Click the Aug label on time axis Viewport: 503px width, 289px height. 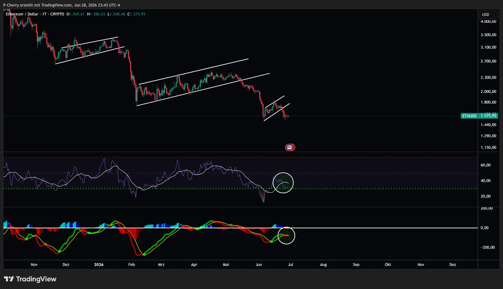pyautogui.click(x=323, y=265)
